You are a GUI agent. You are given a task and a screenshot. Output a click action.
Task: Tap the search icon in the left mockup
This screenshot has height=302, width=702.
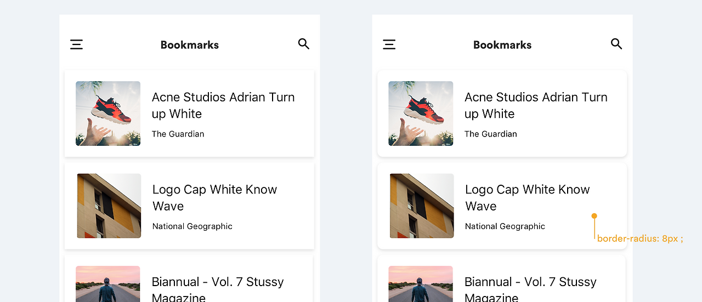tap(304, 44)
